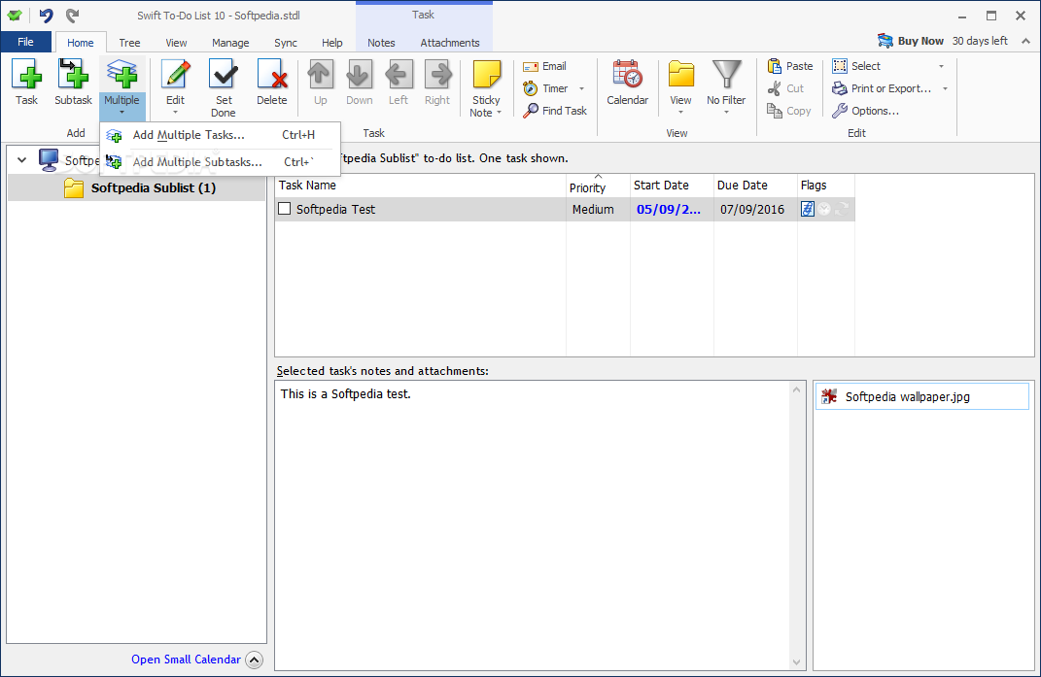Tick the Softpedia Test checkbox
1041x677 pixels.
[x=284, y=209]
